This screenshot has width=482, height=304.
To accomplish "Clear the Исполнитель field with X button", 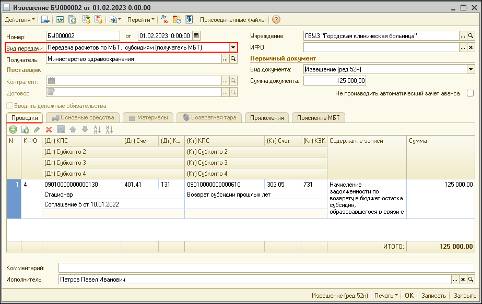I will pyautogui.click(x=463, y=279).
